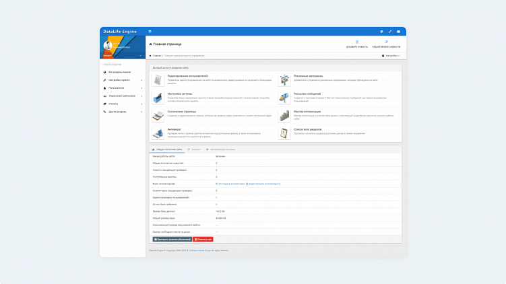The height and width of the screenshot is (284, 506).
Task: Open Рекламные материалы title link
Action: (x=308, y=76)
